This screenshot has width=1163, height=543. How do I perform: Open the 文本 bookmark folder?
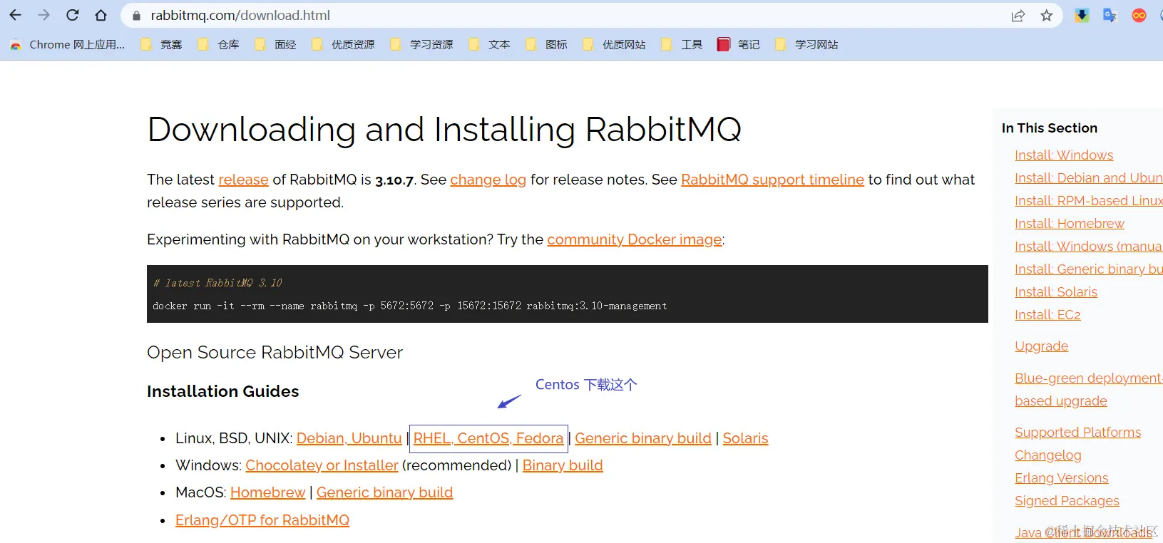pyautogui.click(x=490, y=44)
